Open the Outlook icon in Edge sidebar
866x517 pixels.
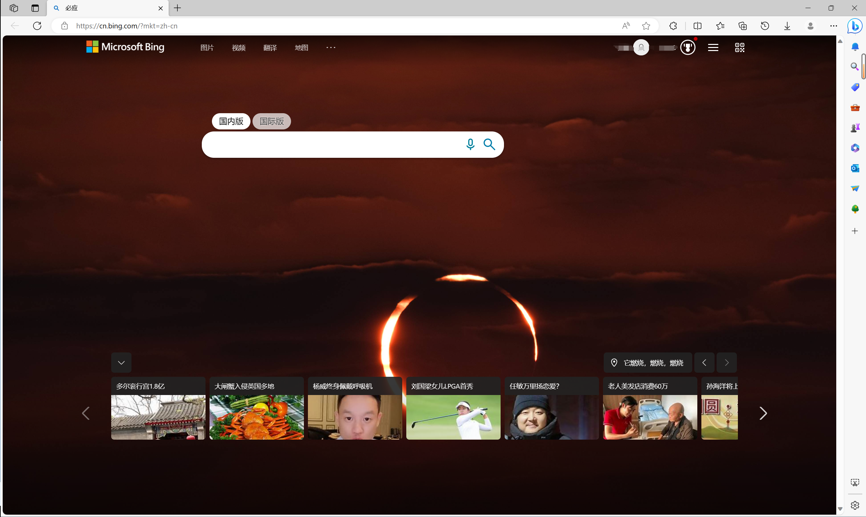(x=855, y=168)
